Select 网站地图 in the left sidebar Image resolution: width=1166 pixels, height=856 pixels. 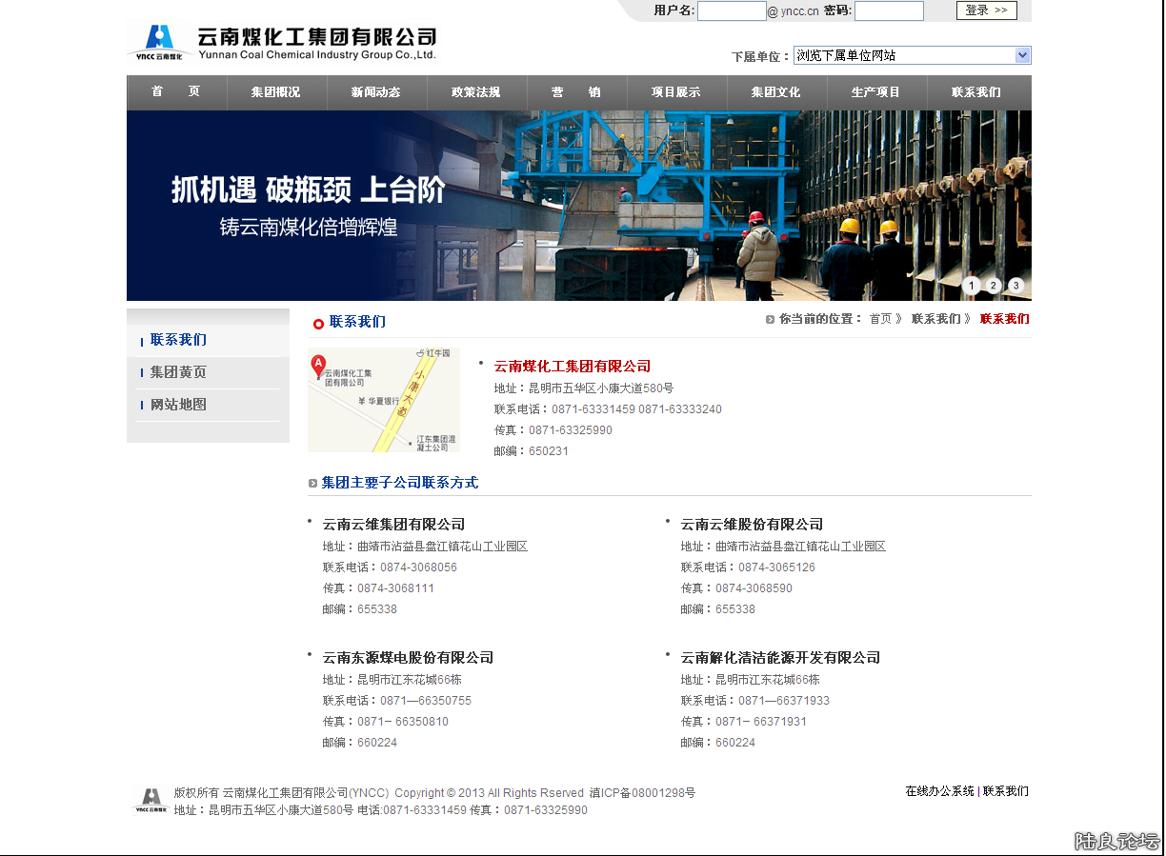[178, 405]
